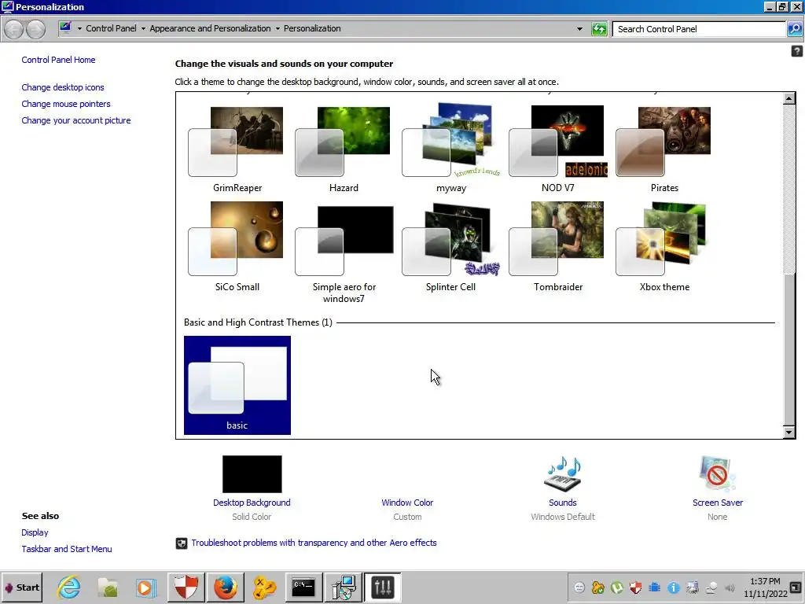The width and height of the screenshot is (805, 604).
Task: Apply the Splinter Cell theme
Action: pos(450,246)
